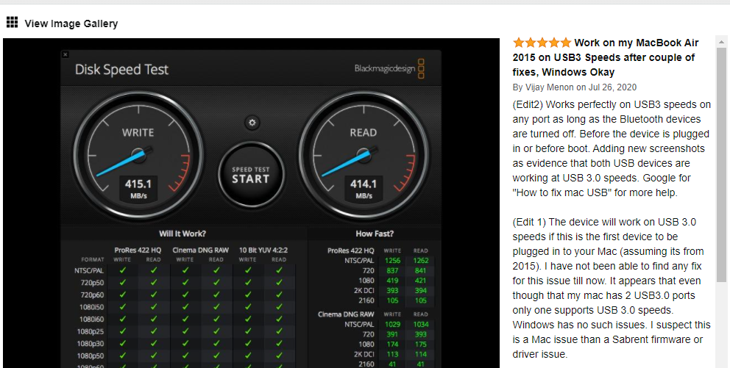Click reviewer name Vijay Menon
This screenshot has height=368, width=730.
point(549,87)
